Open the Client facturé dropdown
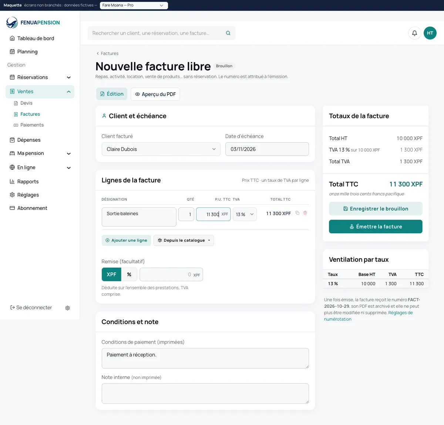Screen dimensions: 444x425 [x=161, y=149]
